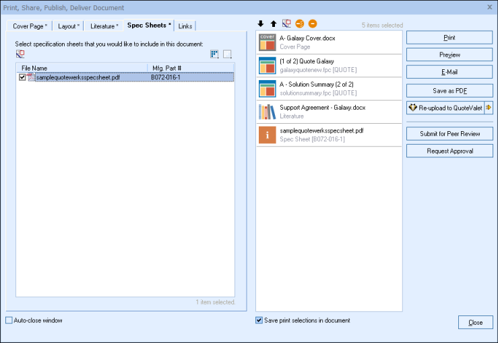Open the Re-upload to QuoteValet dropdown arrow
The height and width of the screenshot is (343, 498).
click(489, 108)
